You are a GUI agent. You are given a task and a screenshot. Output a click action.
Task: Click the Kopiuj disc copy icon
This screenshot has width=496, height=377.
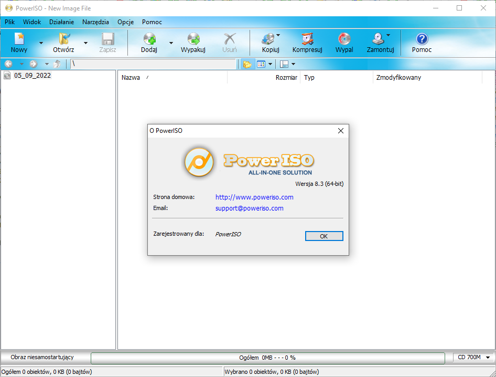[x=268, y=39]
